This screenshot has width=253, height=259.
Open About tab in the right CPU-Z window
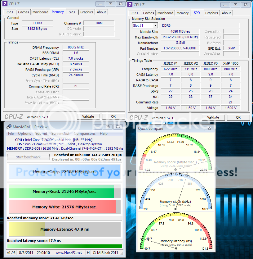pyautogui.click(x=226, y=13)
